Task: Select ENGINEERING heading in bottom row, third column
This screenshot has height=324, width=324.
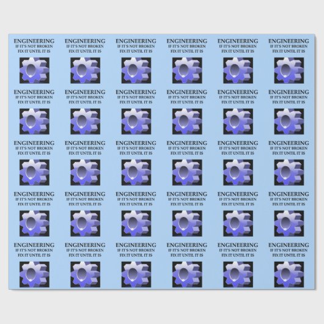Action: tap(136, 245)
